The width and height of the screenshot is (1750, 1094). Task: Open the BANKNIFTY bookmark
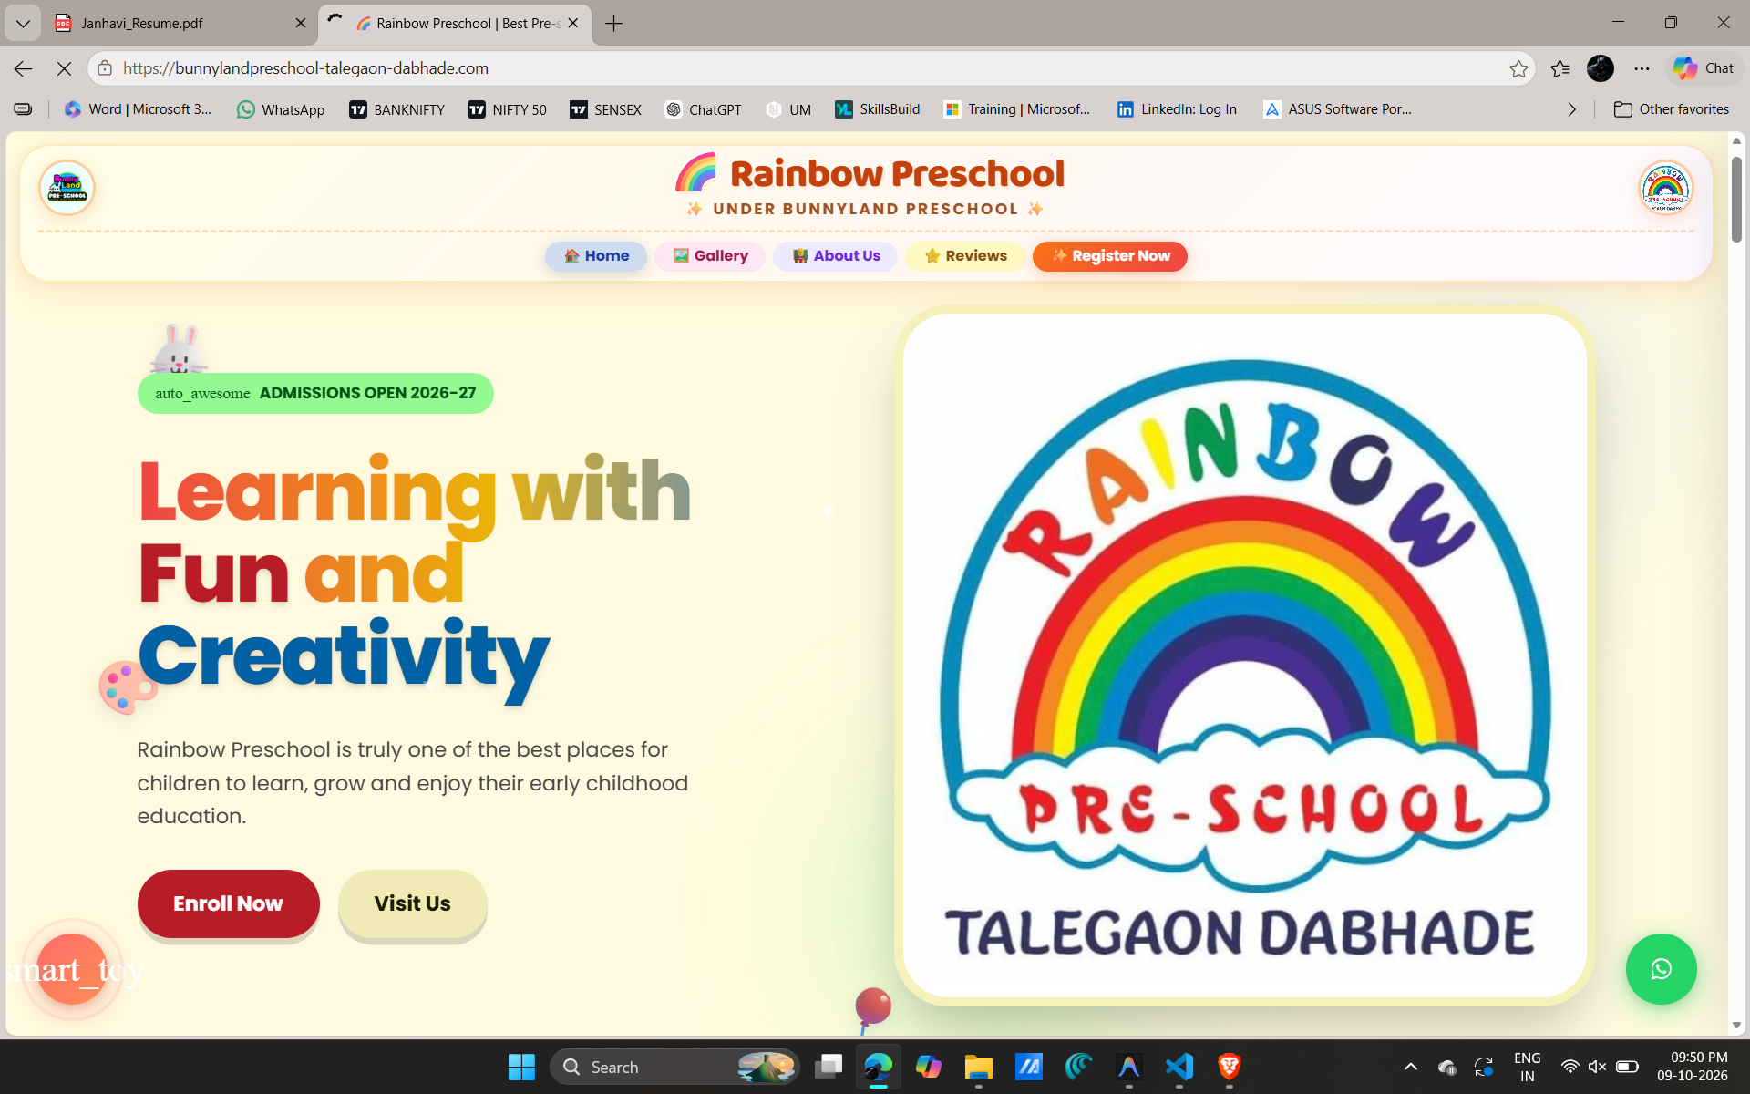397,109
